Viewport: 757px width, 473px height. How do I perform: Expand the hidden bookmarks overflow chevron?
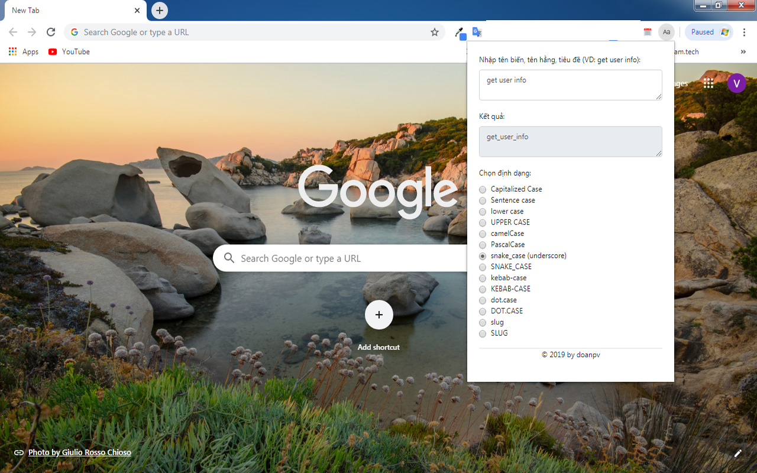click(x=743, y=52)
